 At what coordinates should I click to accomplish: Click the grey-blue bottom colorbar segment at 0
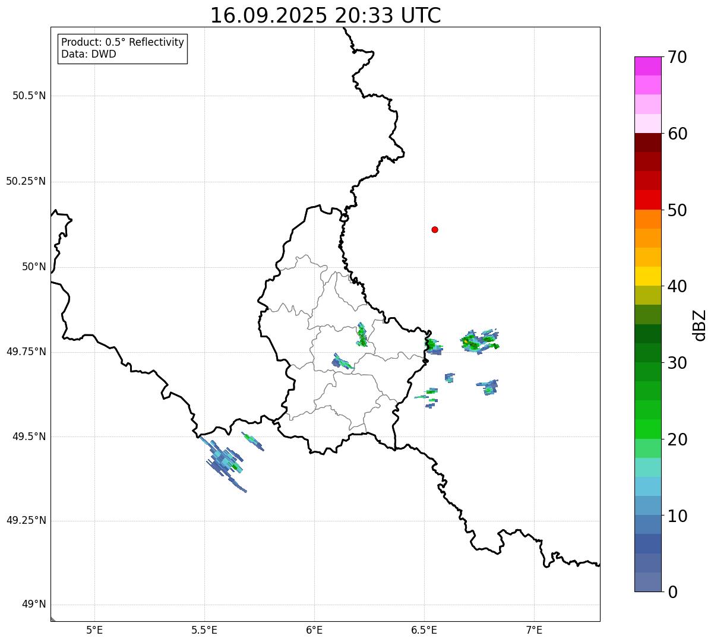[648, 582]
